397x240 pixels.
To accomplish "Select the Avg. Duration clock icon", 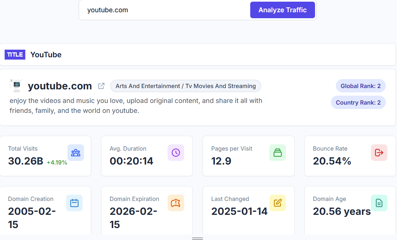I will [176, 153].
